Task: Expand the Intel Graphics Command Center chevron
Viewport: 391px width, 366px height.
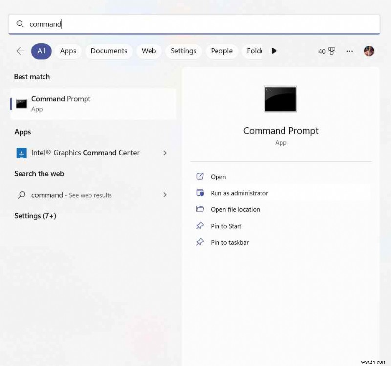Action: coord(165,152)
